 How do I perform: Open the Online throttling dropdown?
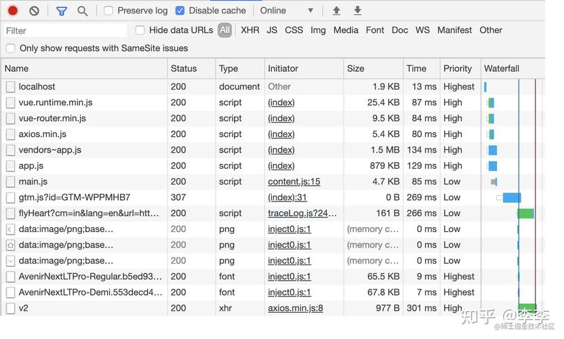coord(287,11)
